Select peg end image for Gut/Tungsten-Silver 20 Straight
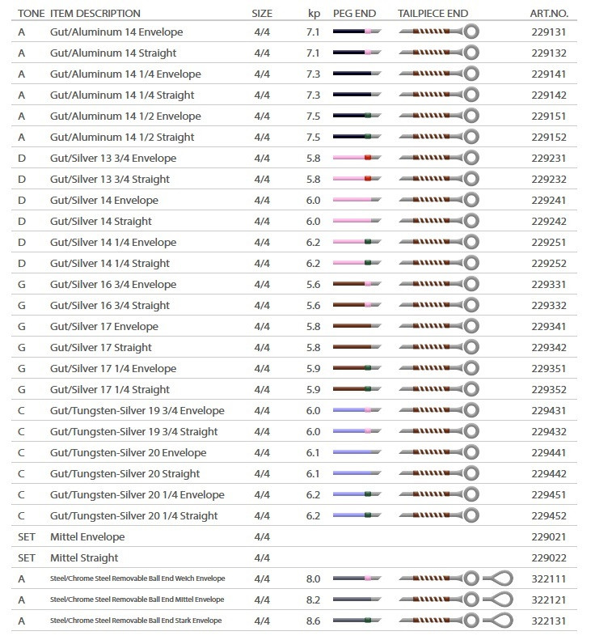 (357, 474)
